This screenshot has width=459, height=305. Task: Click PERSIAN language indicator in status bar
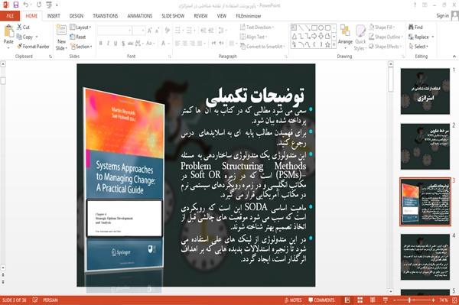tap(50, 300)
